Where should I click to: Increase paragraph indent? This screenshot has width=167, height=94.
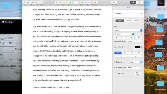[x=135, y=56]
